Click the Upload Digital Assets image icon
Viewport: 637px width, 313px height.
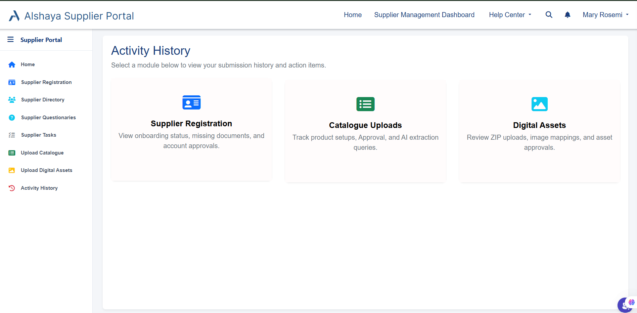pos(12,170)
